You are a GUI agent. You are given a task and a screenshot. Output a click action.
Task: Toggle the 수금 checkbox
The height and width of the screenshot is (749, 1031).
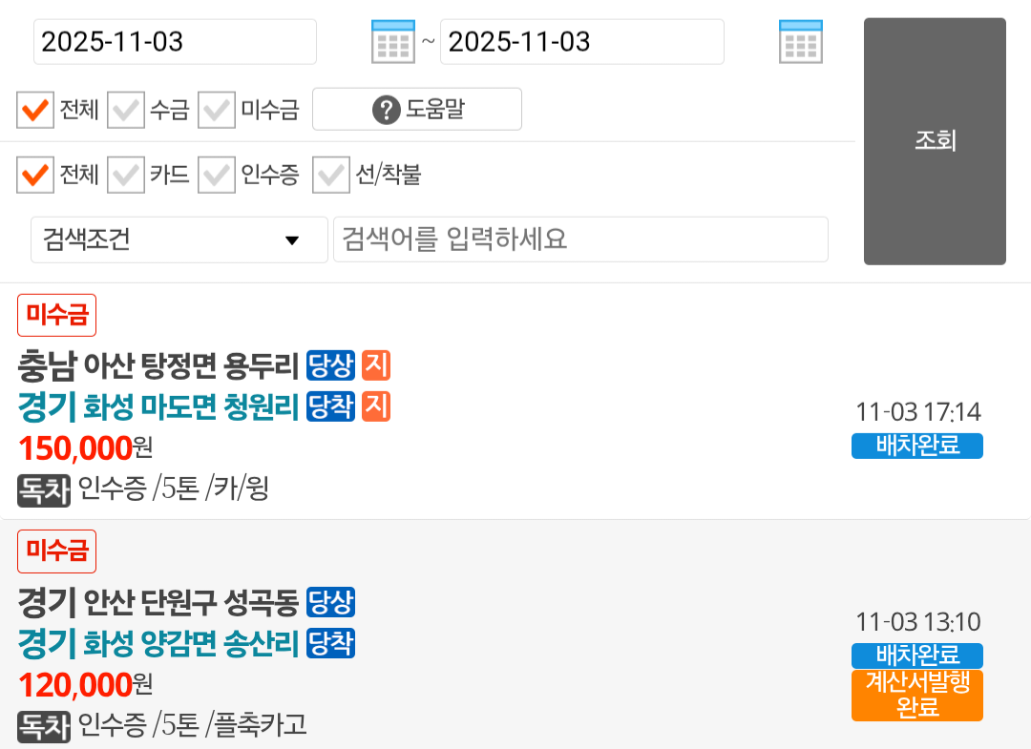[126, 111]
